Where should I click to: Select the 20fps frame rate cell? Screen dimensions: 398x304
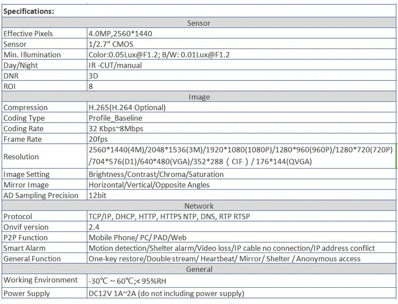point(242,139)
